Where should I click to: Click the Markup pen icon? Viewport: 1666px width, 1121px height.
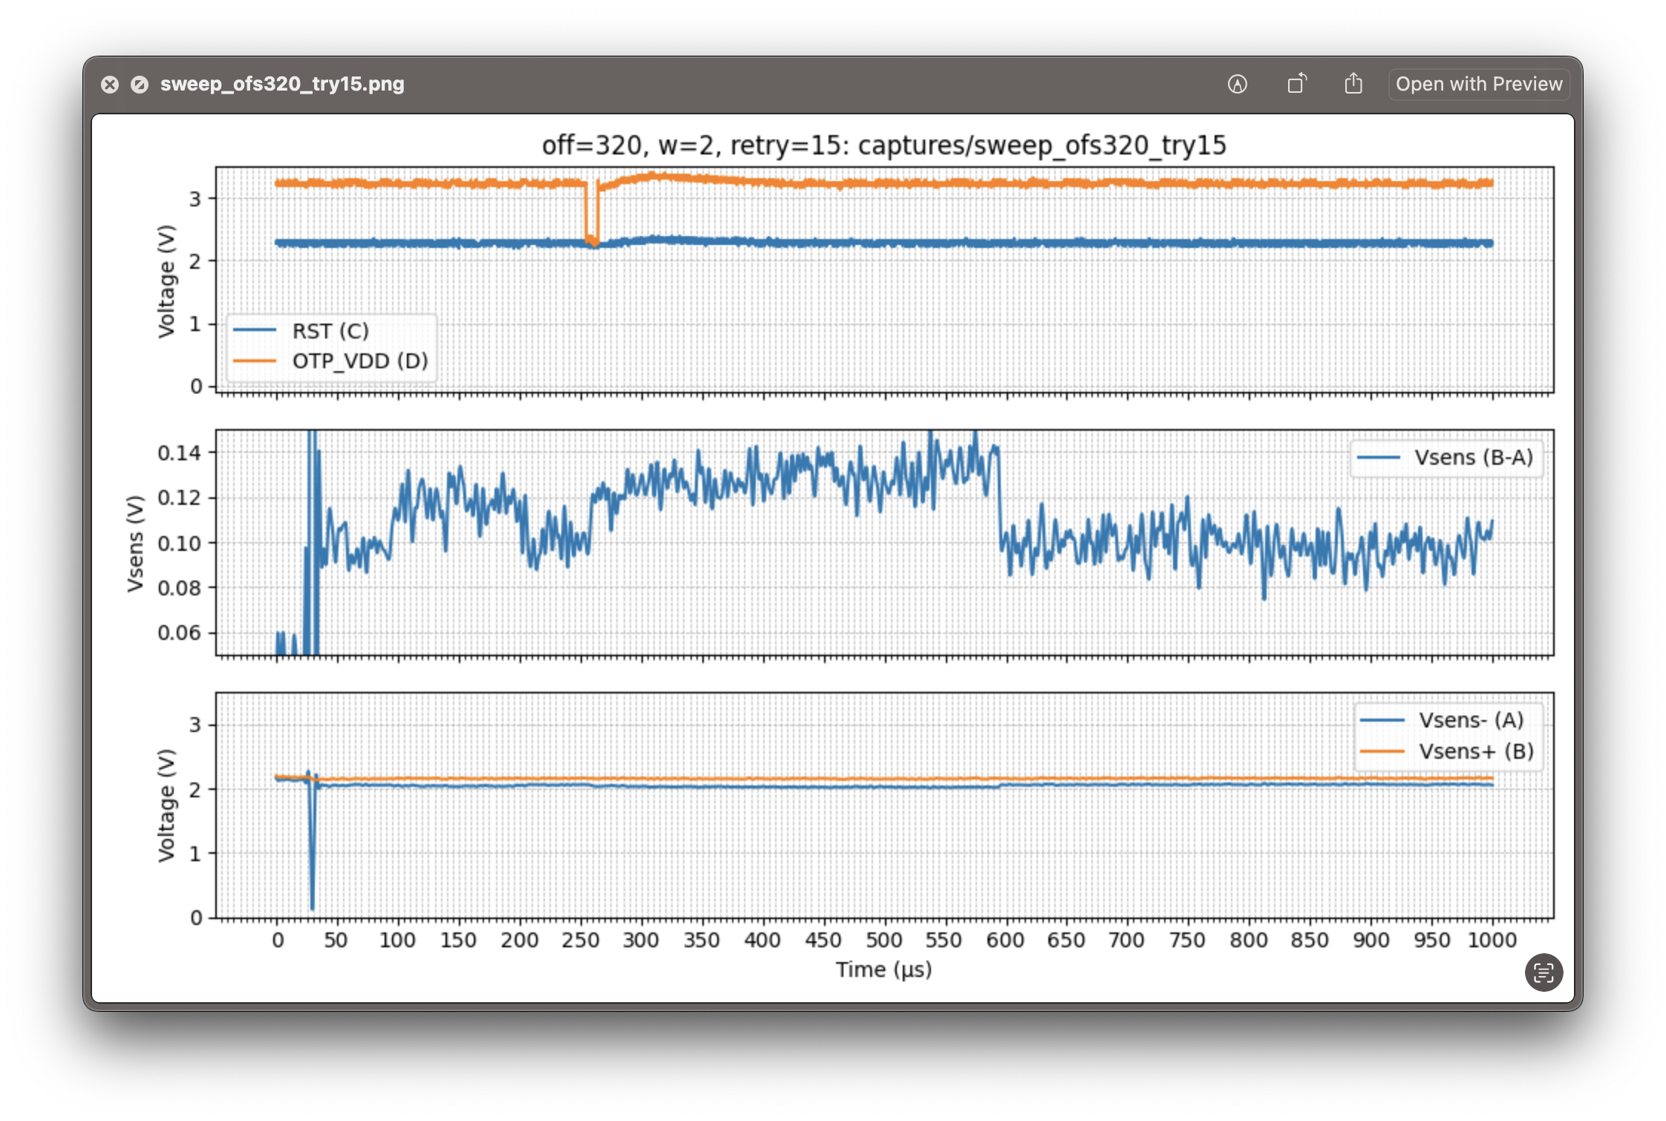(x=1237, y=84)
